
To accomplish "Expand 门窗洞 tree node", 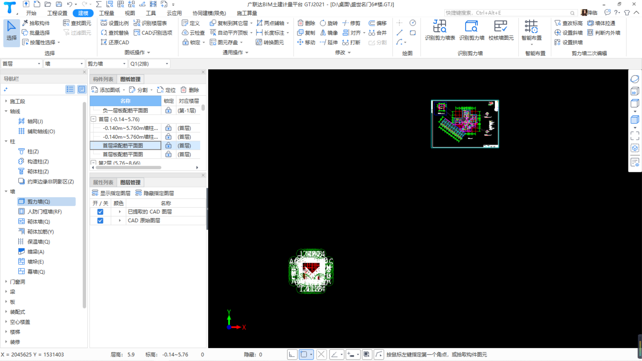I will (x=6, y=282).
